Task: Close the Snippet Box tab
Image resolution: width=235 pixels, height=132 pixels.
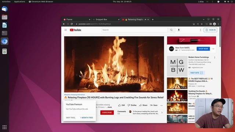Action: 119,19
